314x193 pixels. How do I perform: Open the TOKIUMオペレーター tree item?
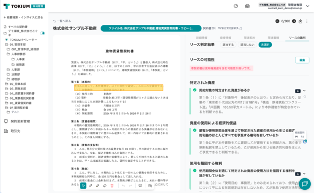(x=21, y=40)
